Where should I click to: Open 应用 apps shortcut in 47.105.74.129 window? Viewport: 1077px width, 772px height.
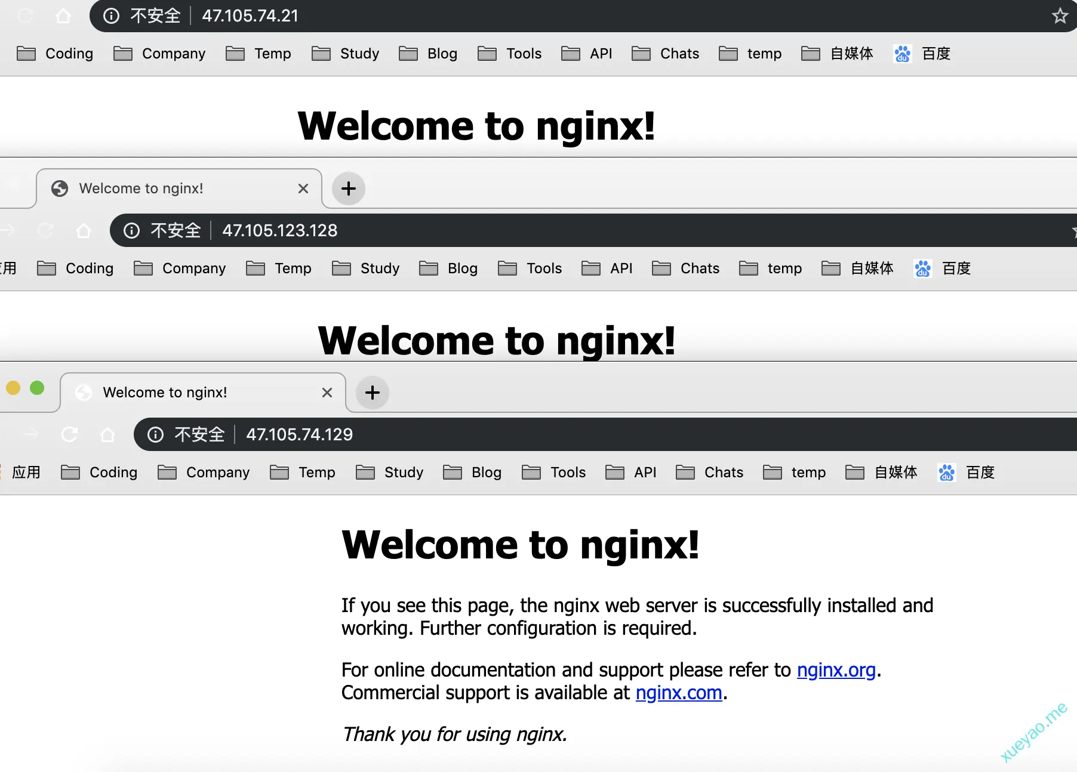tap(21, 473)
